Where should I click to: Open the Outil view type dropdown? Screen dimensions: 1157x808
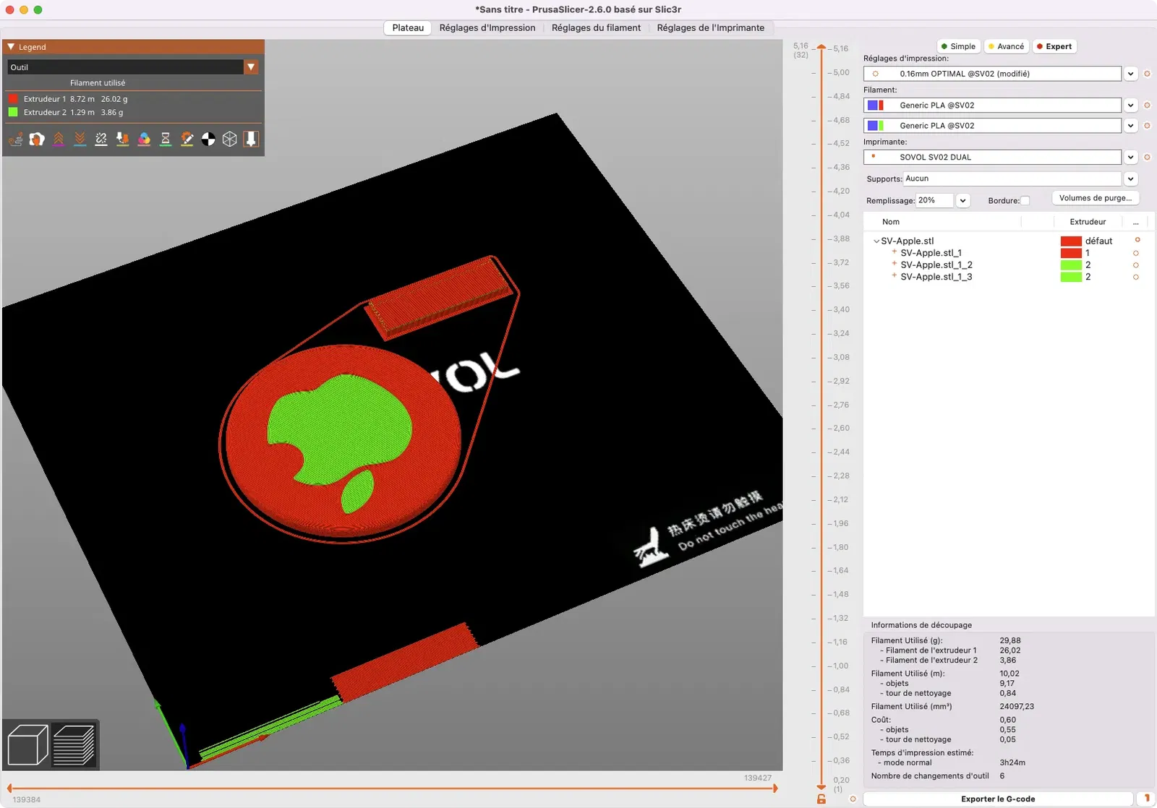pyautogui.click(x=133, y=67)
